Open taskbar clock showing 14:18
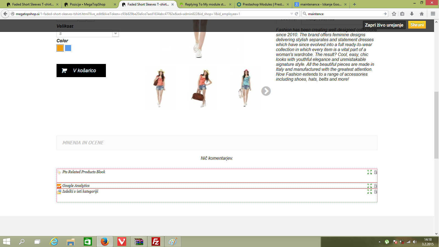Screen dimensions: 439x247 point(428,242)
